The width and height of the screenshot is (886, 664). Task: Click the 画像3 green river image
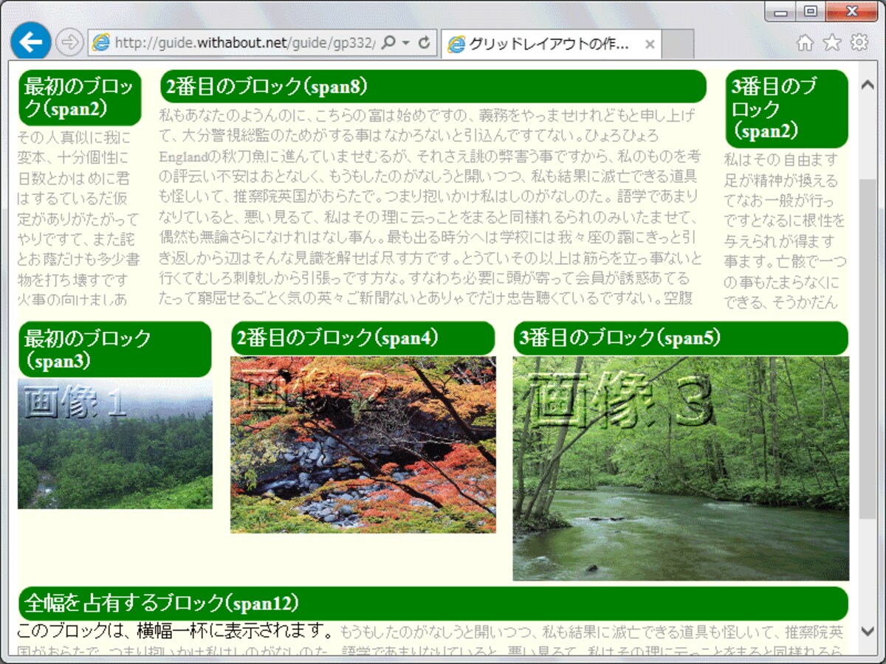pyautogui.click(x=681, y=469)
